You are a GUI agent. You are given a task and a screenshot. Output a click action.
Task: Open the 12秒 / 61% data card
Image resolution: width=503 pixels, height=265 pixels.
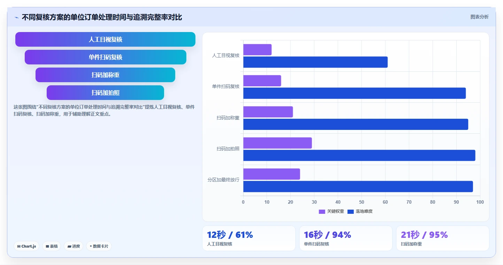(249, 238)
